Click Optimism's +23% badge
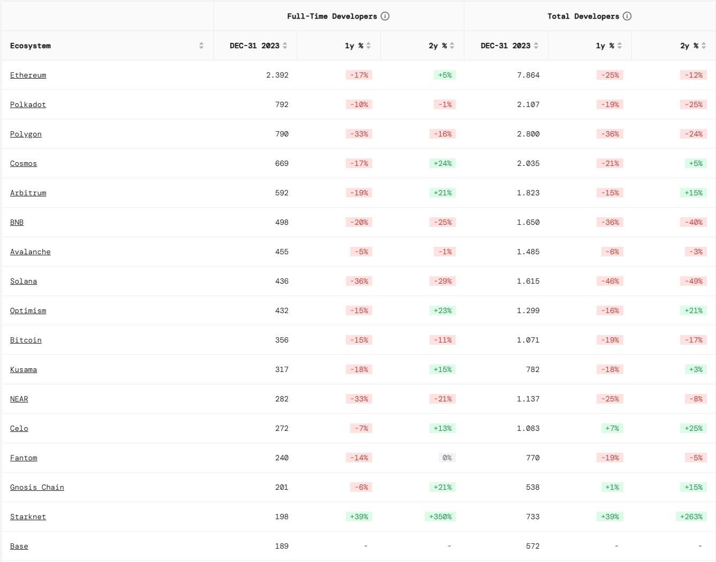 pyautogui.click(x=443, y=310)
